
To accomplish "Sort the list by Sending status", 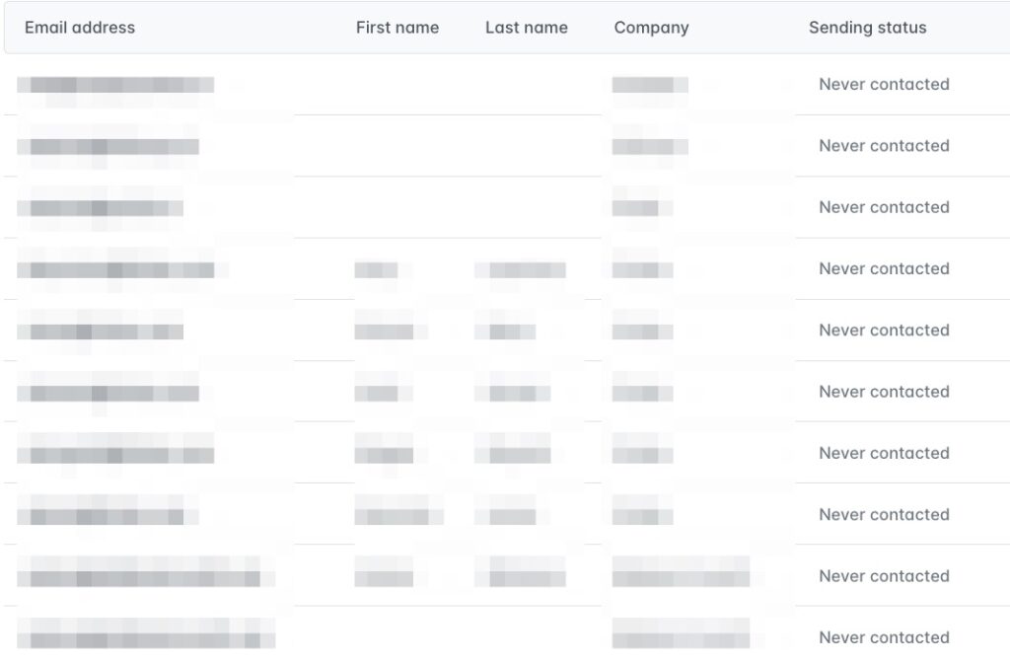I will [867, 28].
